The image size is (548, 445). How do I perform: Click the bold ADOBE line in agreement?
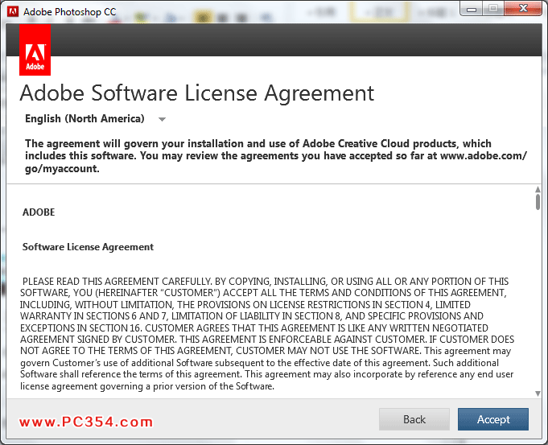pyautogui.click(x=39, y=212)
